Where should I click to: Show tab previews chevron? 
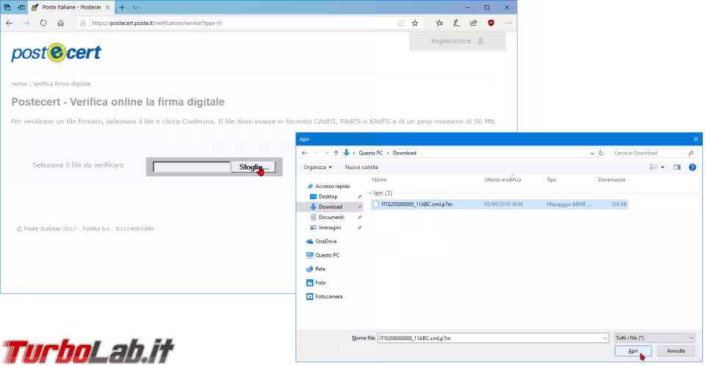pos(135,7)
